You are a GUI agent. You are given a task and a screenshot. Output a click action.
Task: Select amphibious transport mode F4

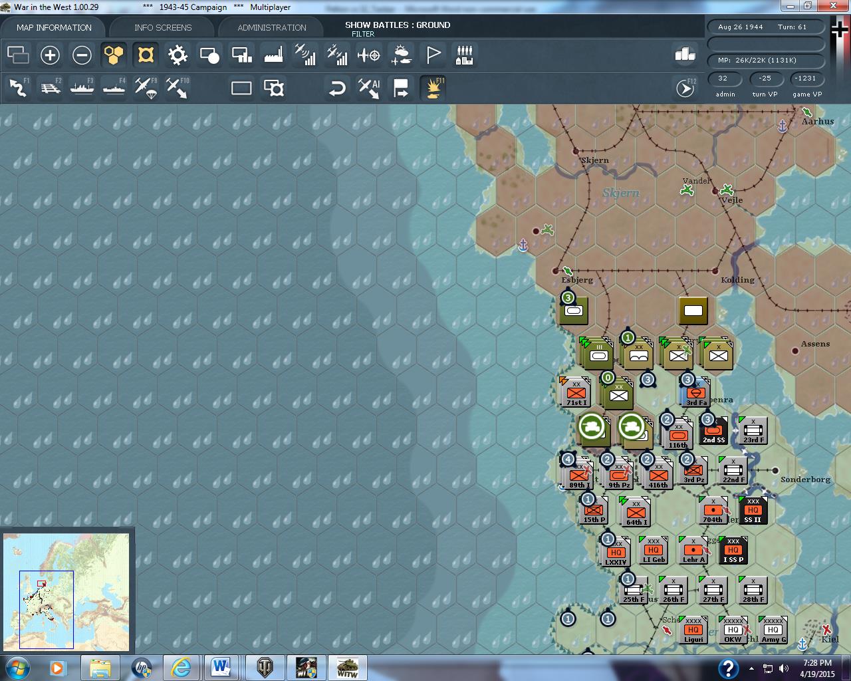click(114, 88)
